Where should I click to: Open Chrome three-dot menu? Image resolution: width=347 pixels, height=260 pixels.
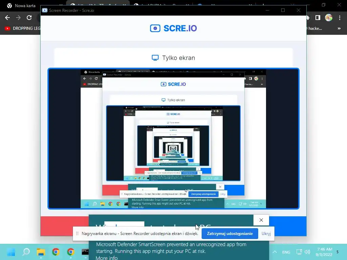pyautogui.click(x=340, y=18)
